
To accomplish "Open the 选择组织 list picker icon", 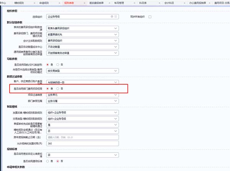I will pyautogui.click(x=115, y=17).
